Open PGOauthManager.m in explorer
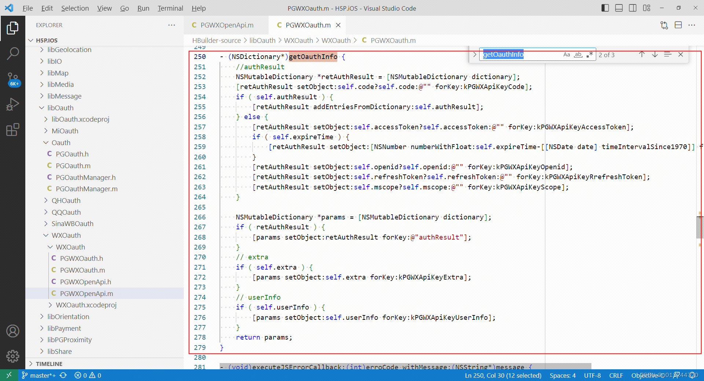The height and width of the screenshot is (381, 704). [87, 189]
